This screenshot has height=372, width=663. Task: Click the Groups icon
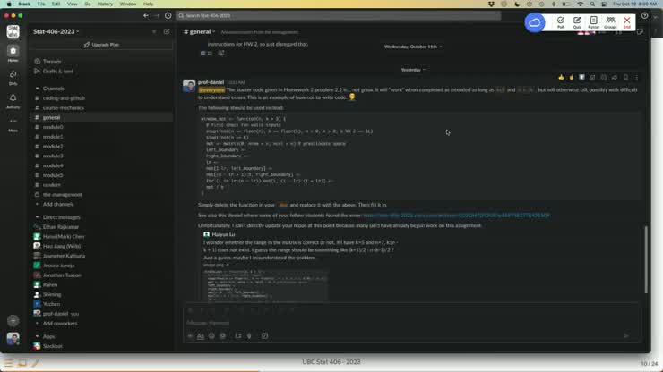coord(610,21)
